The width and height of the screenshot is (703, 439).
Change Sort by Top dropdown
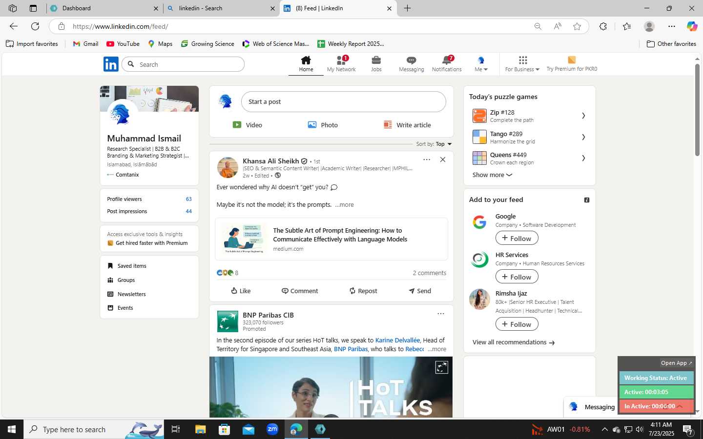click(434, 144)
